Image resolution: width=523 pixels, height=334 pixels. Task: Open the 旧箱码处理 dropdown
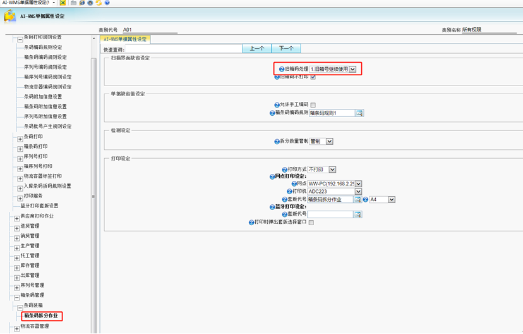pos(353,68)
